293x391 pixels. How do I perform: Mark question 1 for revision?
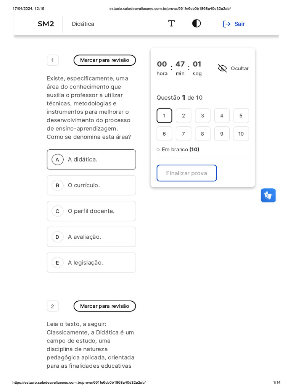(x=105, y=60)
